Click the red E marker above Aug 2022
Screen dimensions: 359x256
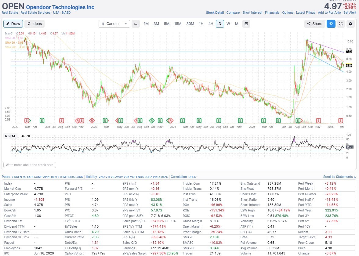[61, 121]
